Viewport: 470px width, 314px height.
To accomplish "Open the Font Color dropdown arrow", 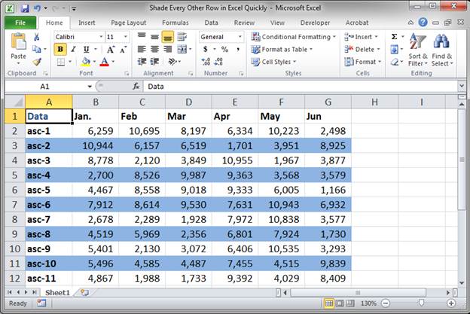I will coord(113,62).
